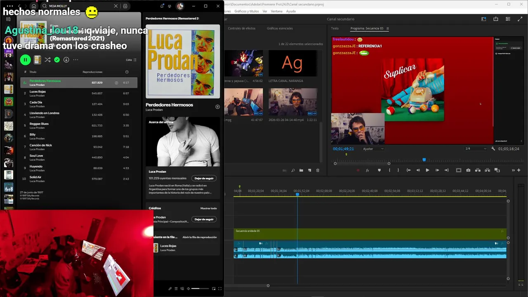Open Abrir la fila de reproducción link
Image resolution: width=528 pixels, height=297 pixels.
[200, 237]
